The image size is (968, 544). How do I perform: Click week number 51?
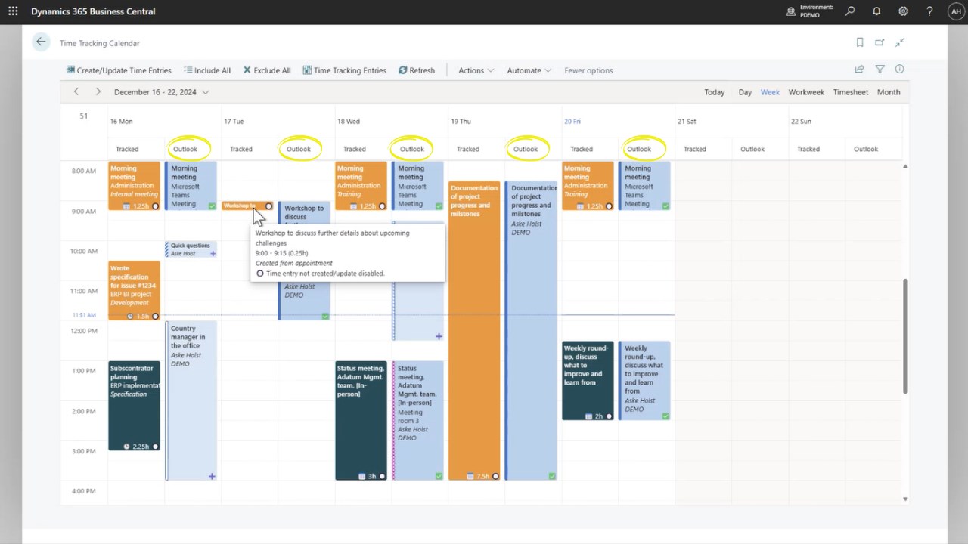(x=83, y=116)
